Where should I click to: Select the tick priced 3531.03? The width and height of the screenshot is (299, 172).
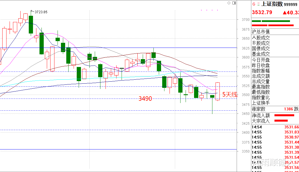275,132
